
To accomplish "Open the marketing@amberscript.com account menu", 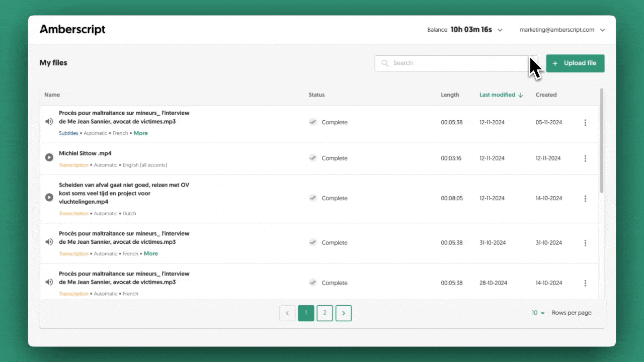I will 562,30.
